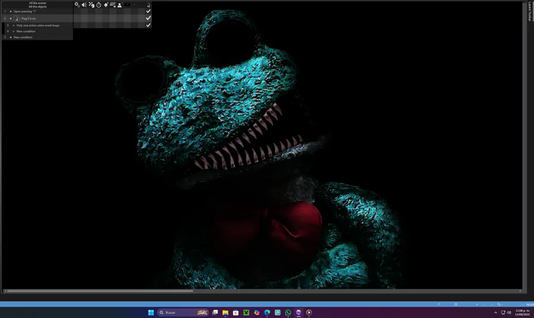Add New condition on line 4

point(26,31)
